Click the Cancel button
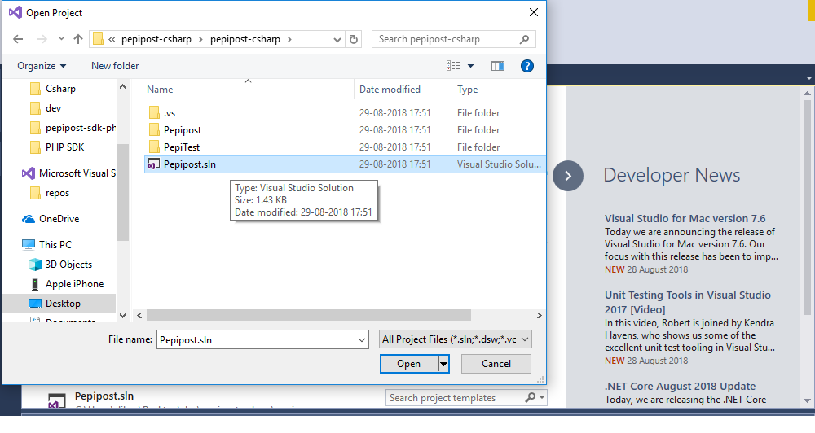This screenshot has width=815, height=433. click(x=496, y=364)
